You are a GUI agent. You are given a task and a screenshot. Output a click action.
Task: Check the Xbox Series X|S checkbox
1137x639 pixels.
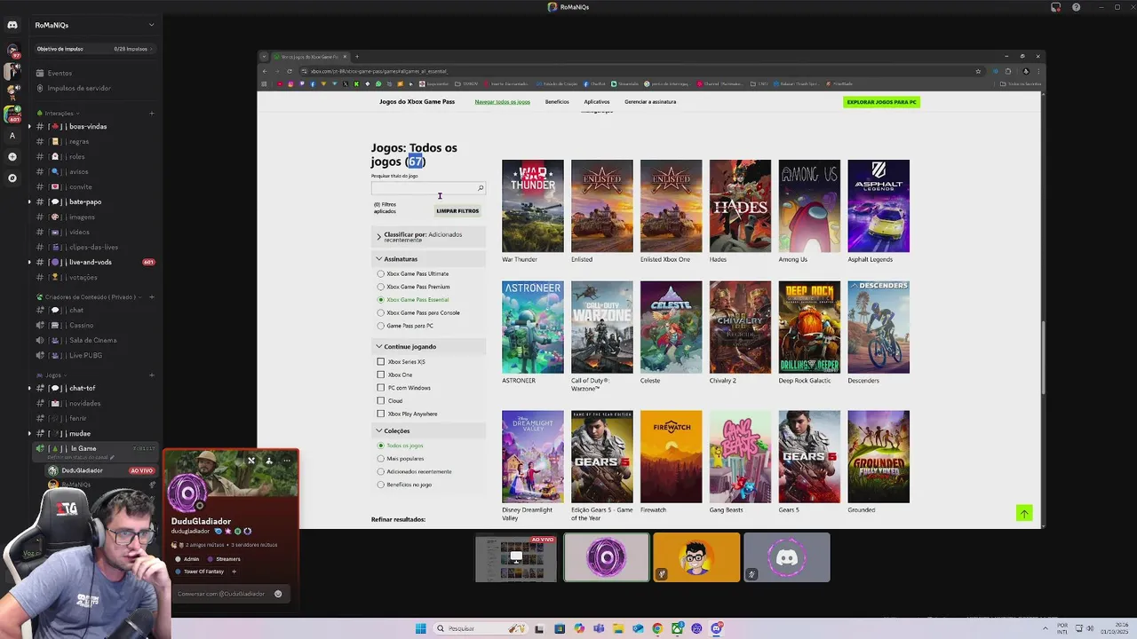point(381,361)
